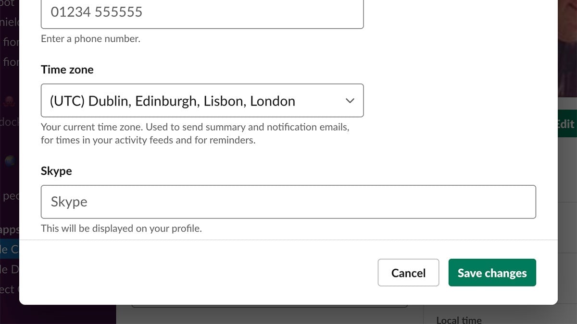Expand the time zone chevron arrow
Image resolution: width=577 pixels, height=324 pixels.
pos(350,101)
